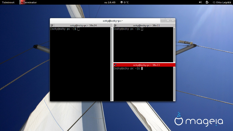
Task: Close the Terminator window
Action: click(173, 21)
